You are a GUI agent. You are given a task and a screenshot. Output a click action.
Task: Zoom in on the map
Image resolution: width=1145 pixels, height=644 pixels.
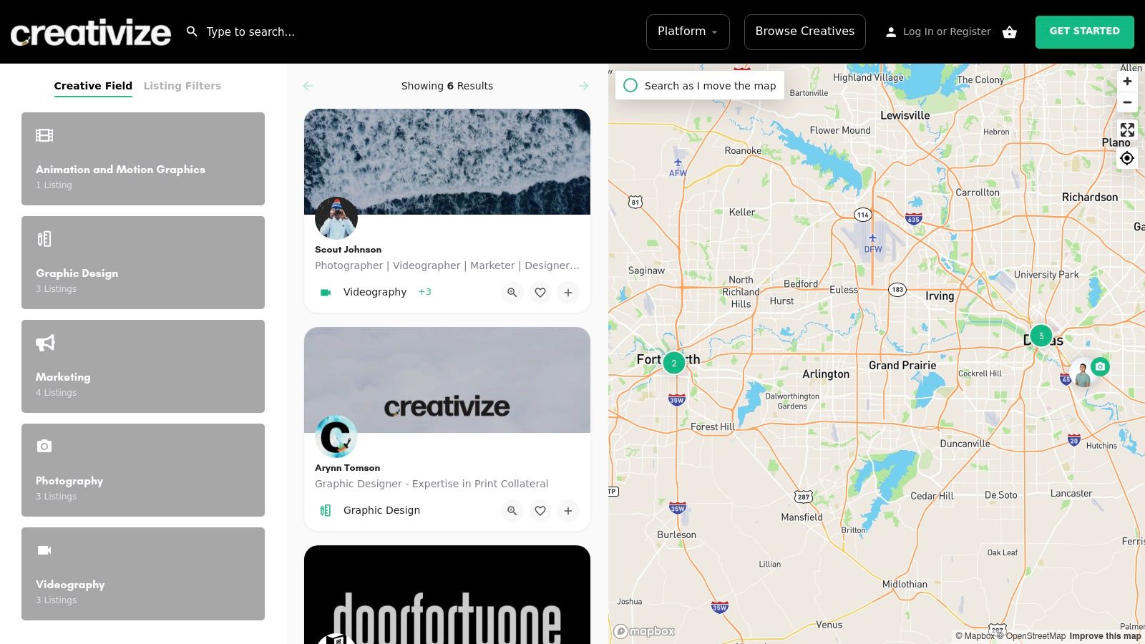tap(1127, 81)
